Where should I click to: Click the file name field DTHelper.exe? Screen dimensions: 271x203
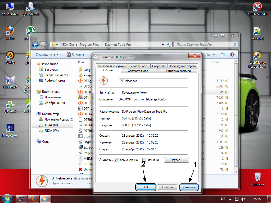[x=153, y=81]
